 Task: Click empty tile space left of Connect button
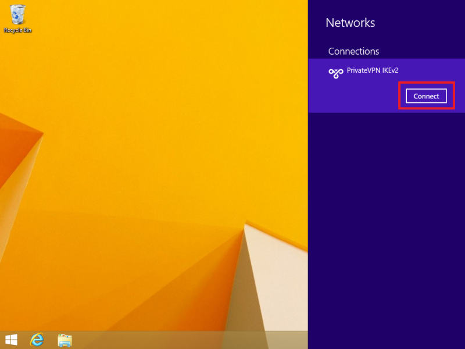[x=355, y=96]
